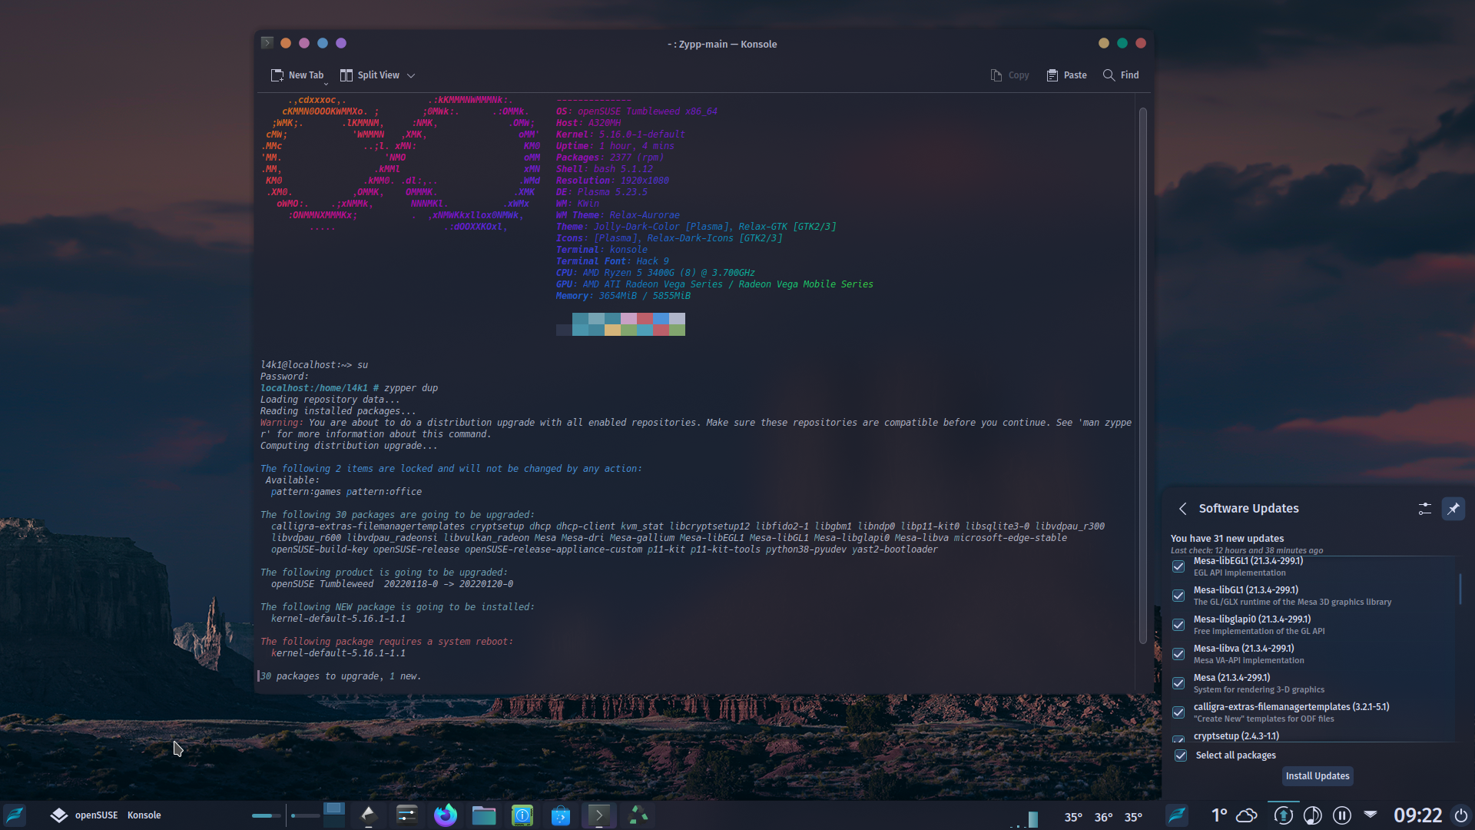Uncheck the Mesa (21.3.4-299.1) package checkbox
This screenshot has height=830, width=1475.
pos(1178,683)
